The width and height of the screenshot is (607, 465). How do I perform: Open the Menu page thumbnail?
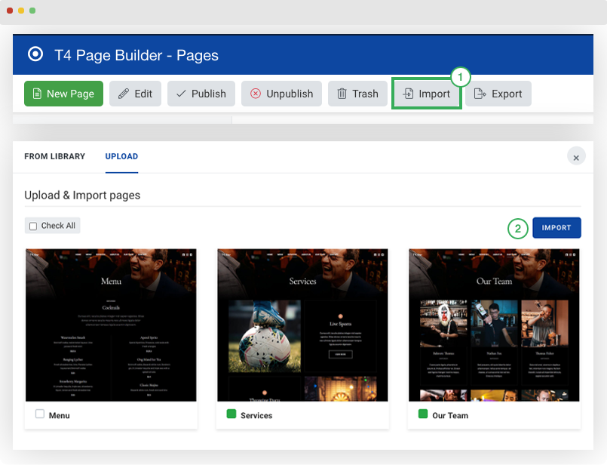pyautogui.click(x=111, y=325)
